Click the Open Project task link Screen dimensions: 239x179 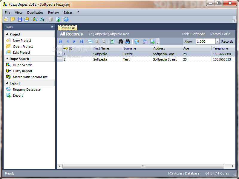pyautogui.click(x=23, y=47)
